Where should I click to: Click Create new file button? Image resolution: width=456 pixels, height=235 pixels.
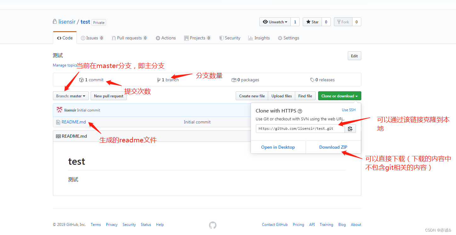[x=252, y=96]
